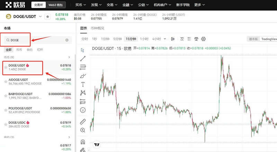Switch to the 币种概况 tab

click(x=97, y=28)
